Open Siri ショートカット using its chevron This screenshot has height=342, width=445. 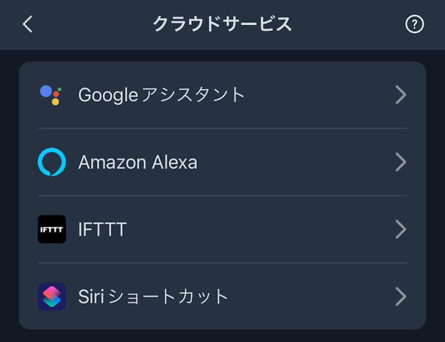tap(400, 297)
